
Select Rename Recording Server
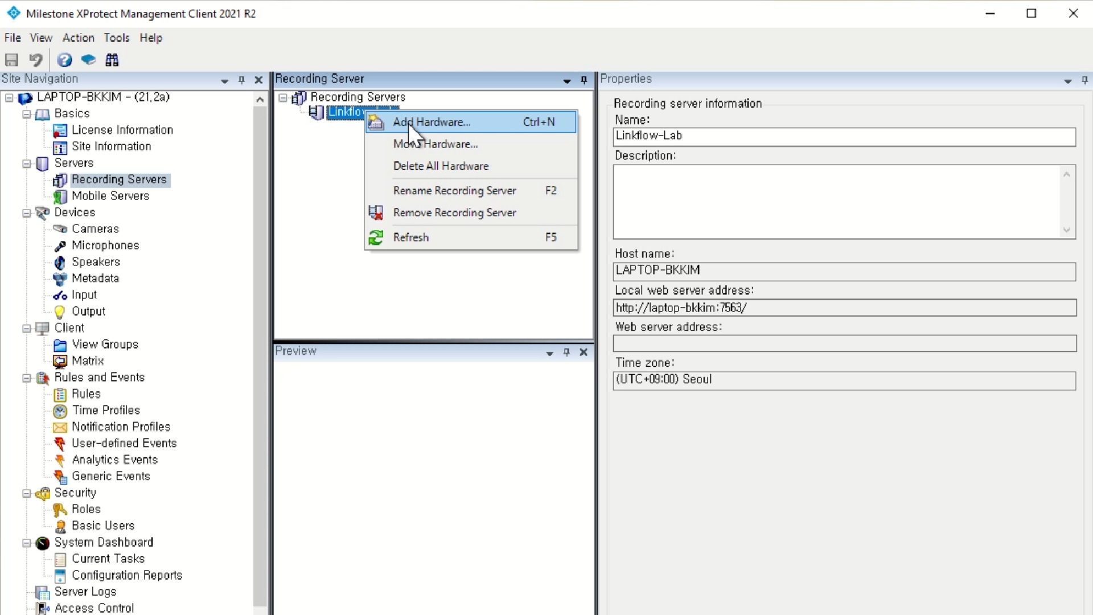tap(471, 191)
